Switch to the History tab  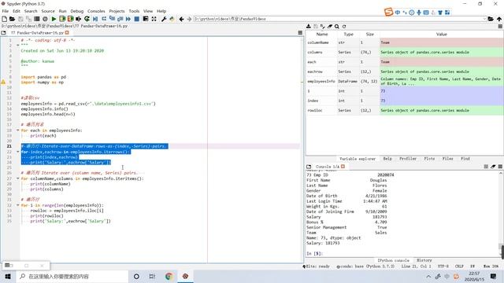click(x=424, y=260)
